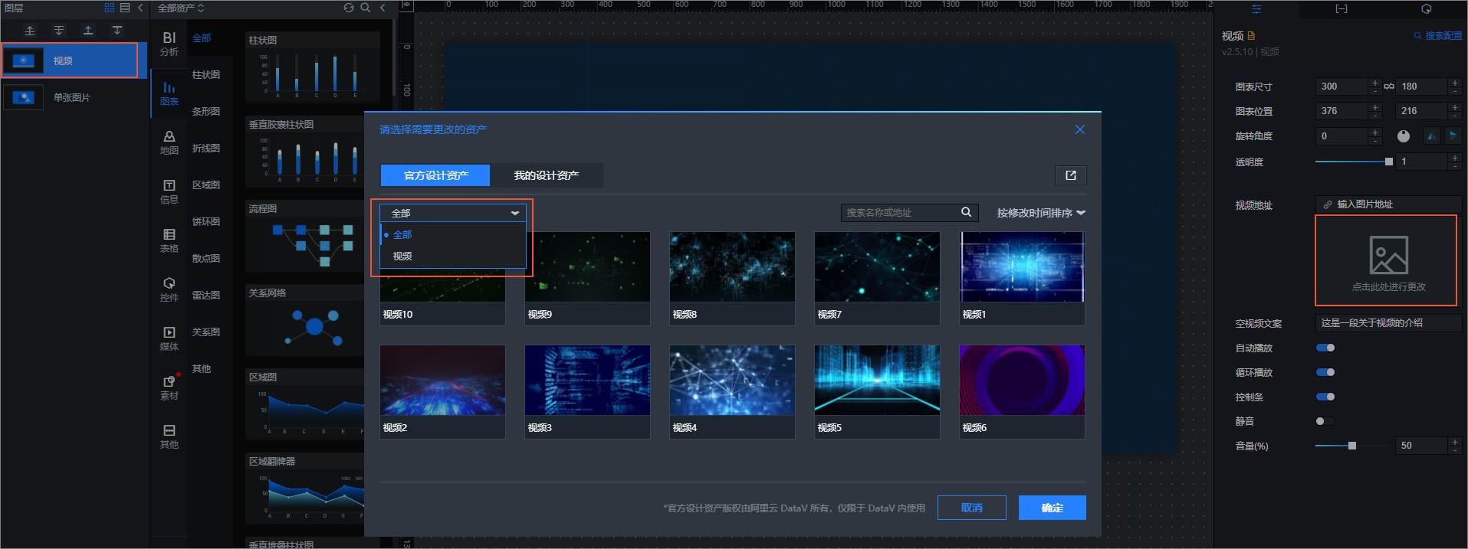Adjust the 音量(%) volume slider handle

(1352, 446)
